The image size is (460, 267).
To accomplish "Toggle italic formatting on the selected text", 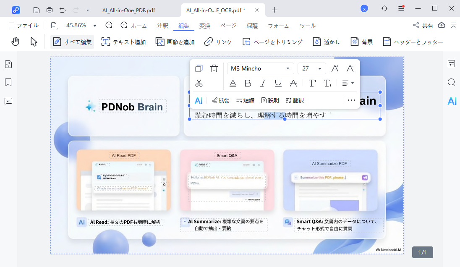I will coord(263,83).
